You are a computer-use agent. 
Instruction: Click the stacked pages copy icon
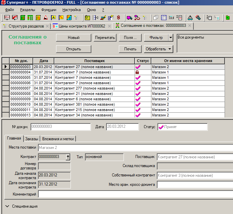(155, 18)
